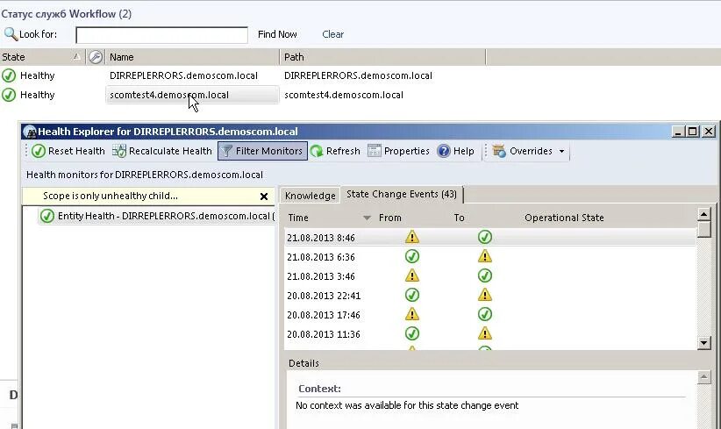Click the magnifier icon beside Look for
Image resolution: width=721 pixels, height=429 pixels.
[x=11, y=34]
